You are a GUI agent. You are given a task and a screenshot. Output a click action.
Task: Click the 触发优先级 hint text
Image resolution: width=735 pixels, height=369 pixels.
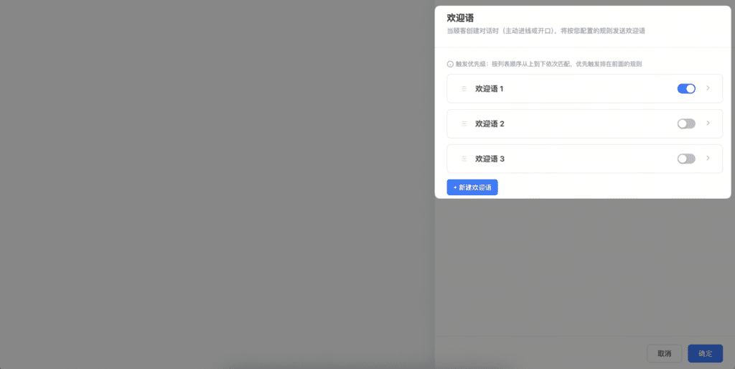pyautogui.click(x=548, y=64)
